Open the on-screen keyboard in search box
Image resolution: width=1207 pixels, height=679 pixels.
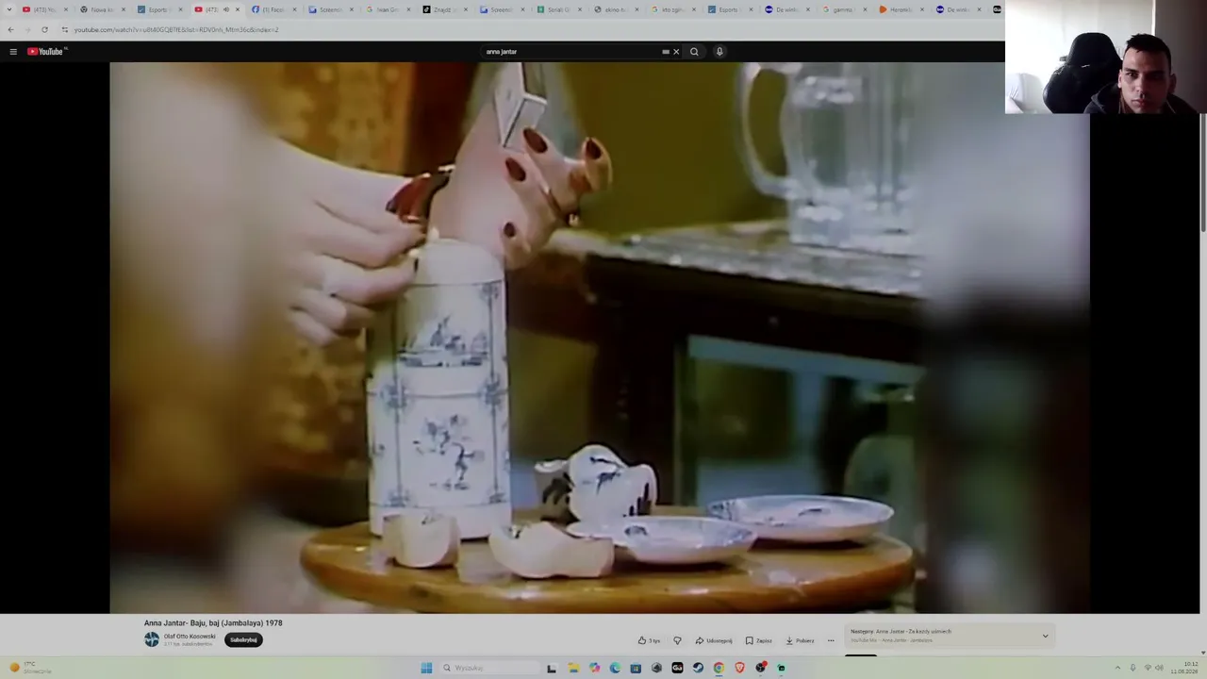tap(666, 52)
